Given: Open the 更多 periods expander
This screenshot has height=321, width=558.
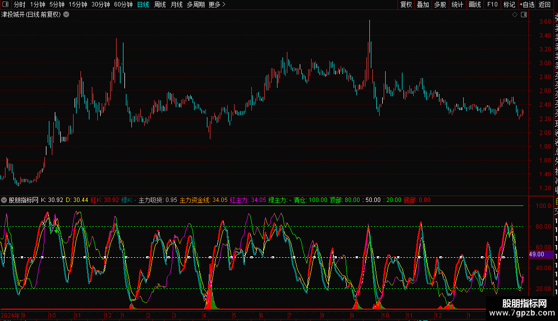Looking at the screenshot, I should 217,5.
